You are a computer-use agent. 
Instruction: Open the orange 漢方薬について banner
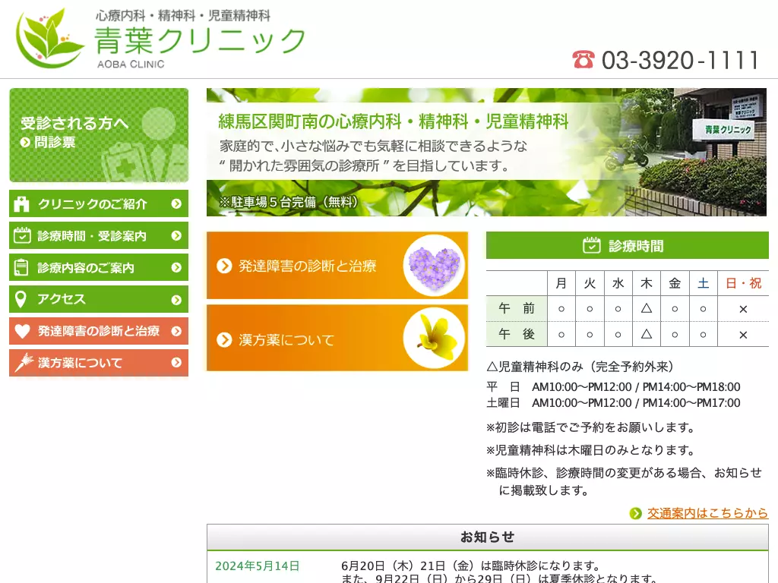coord(337,338)
